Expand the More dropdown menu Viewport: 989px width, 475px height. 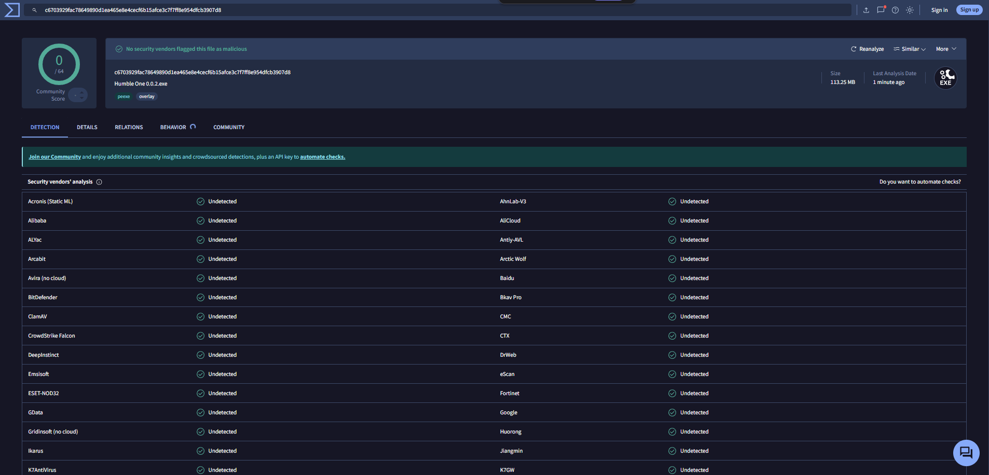pos(946,49)
